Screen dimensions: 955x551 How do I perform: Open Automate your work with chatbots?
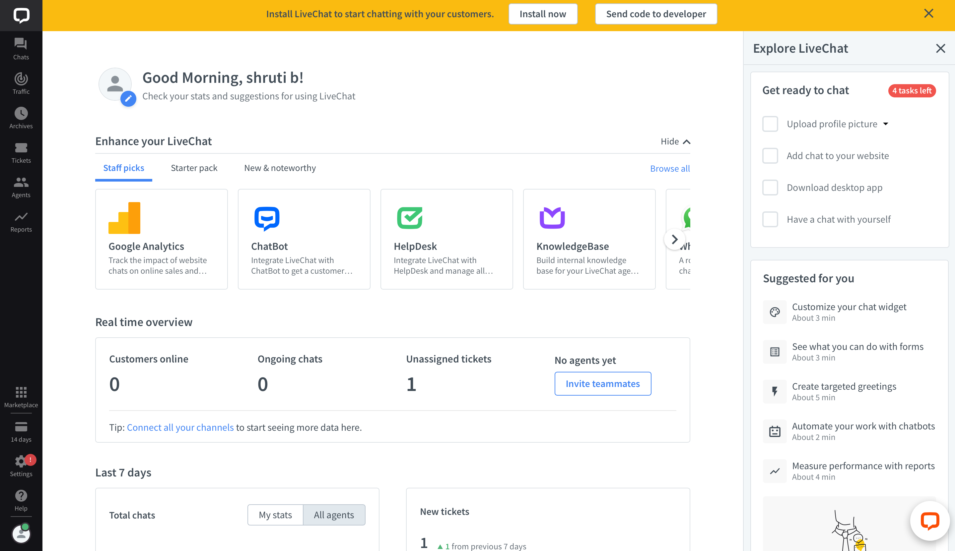coord(849,431)
